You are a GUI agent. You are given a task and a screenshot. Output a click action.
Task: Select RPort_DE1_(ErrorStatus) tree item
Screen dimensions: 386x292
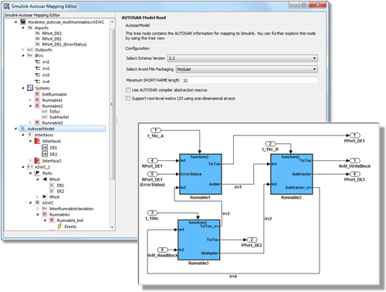(64, 45)
